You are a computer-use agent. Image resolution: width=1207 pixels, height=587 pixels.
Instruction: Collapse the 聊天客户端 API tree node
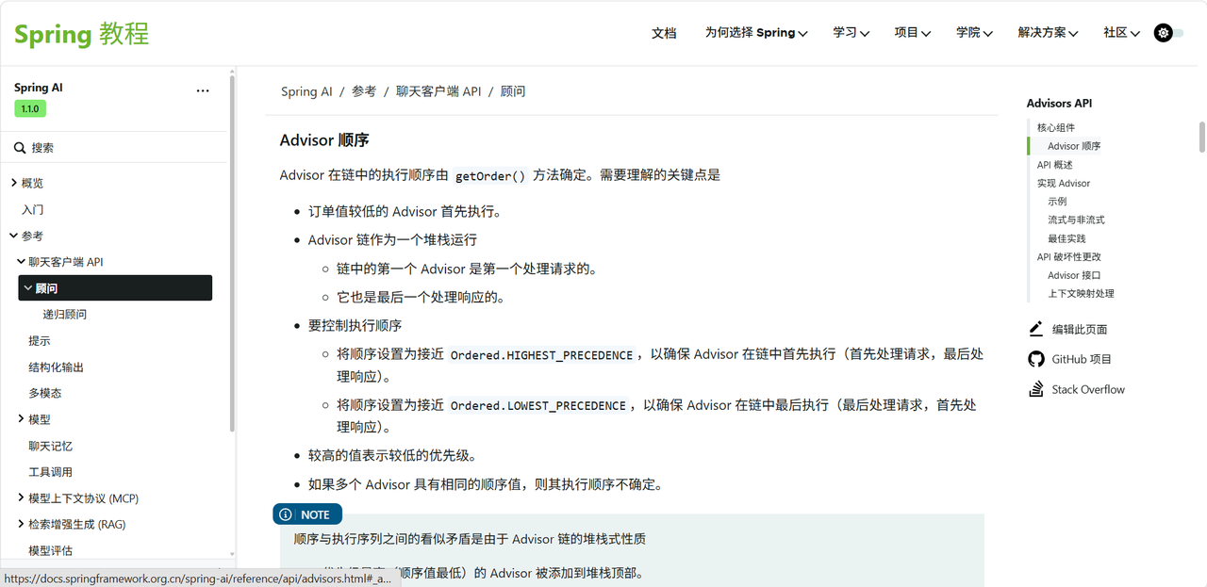tap(21, 262)
